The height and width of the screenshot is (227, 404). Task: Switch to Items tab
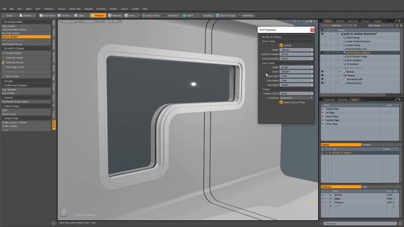pyautogui.click(x=328, y=21)
